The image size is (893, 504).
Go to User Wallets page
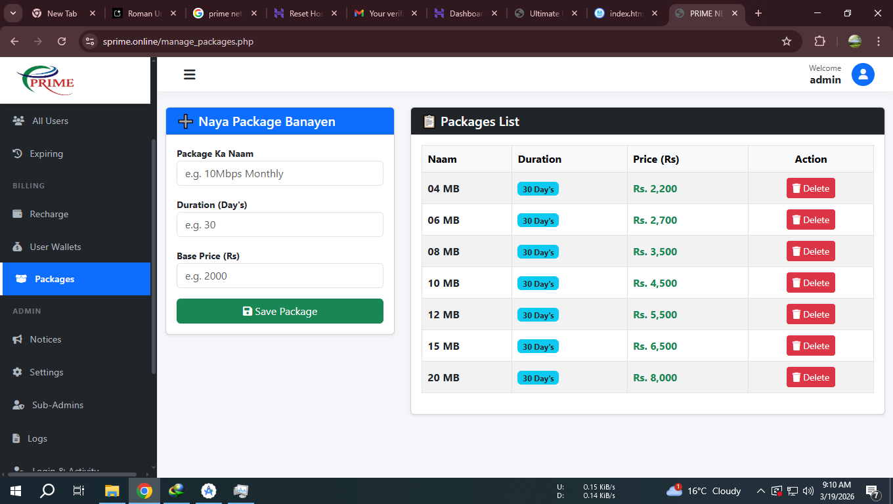pyautogui.click(x=55, y=247)
